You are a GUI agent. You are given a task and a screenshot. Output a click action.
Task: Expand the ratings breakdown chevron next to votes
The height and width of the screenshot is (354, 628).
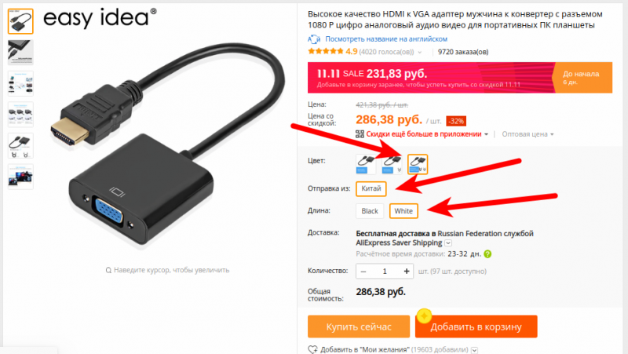(x=420, y=52)
